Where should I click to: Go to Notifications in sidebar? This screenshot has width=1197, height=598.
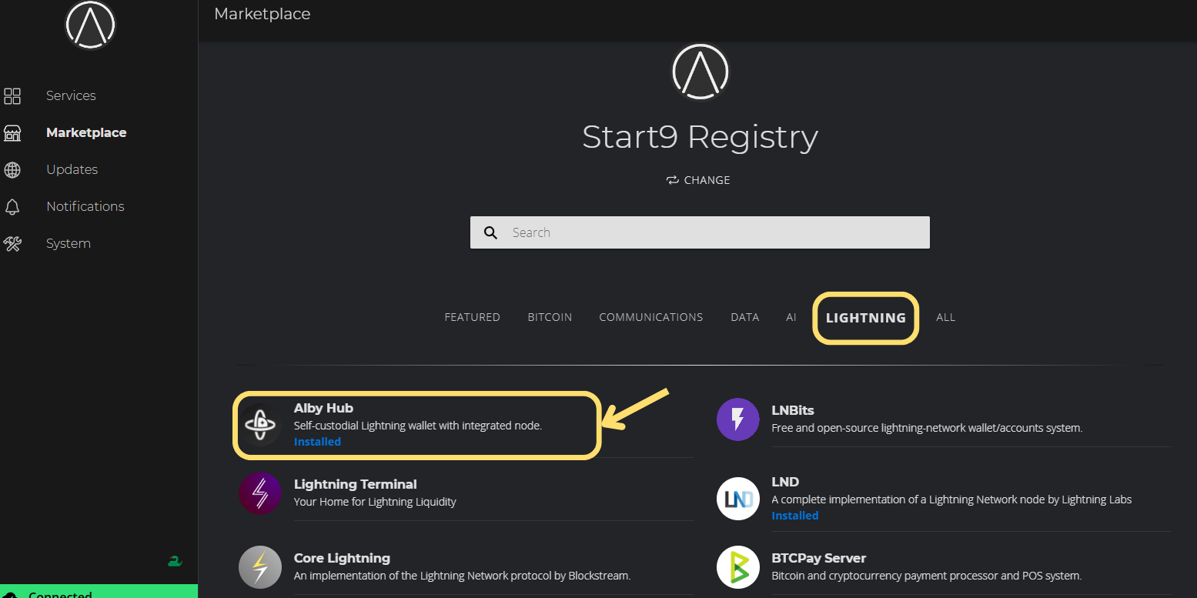[85, 206]
